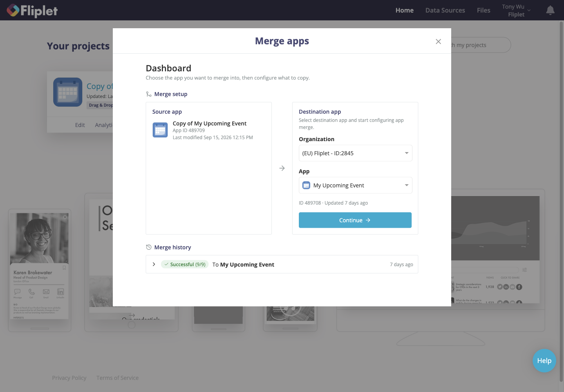The width and height of the screenshot is (564, 392).
Task: Click the search my projects field
Action: click(481, 45)
